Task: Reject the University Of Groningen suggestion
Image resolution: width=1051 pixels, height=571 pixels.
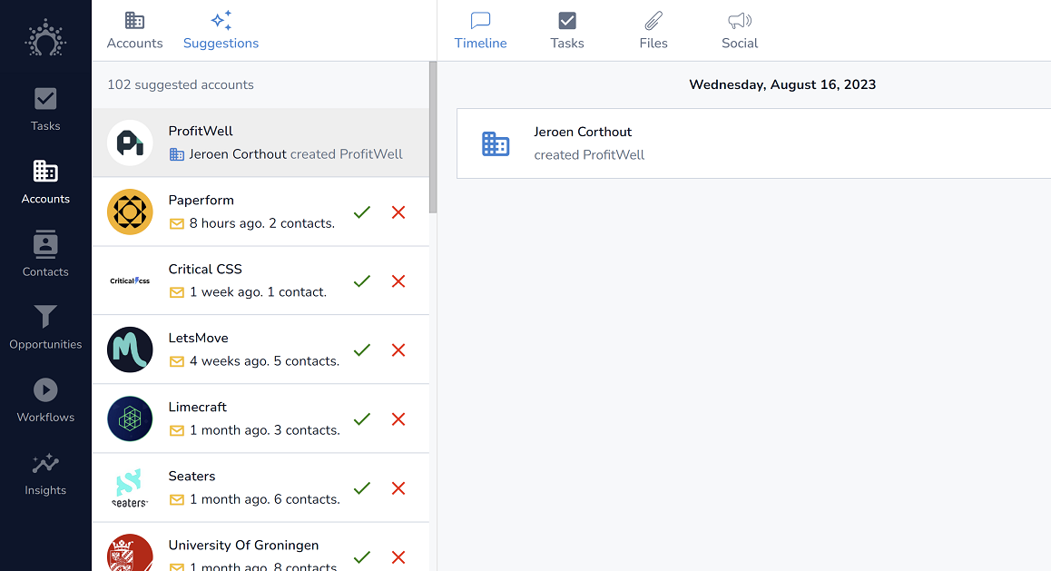Action: (398, 557)
